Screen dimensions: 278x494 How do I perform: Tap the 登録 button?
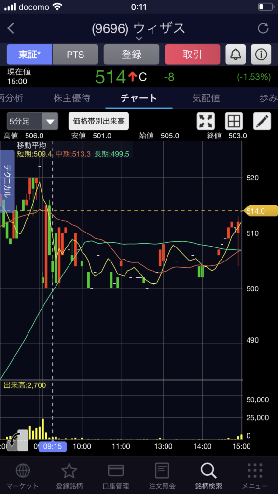click(131, 55)
